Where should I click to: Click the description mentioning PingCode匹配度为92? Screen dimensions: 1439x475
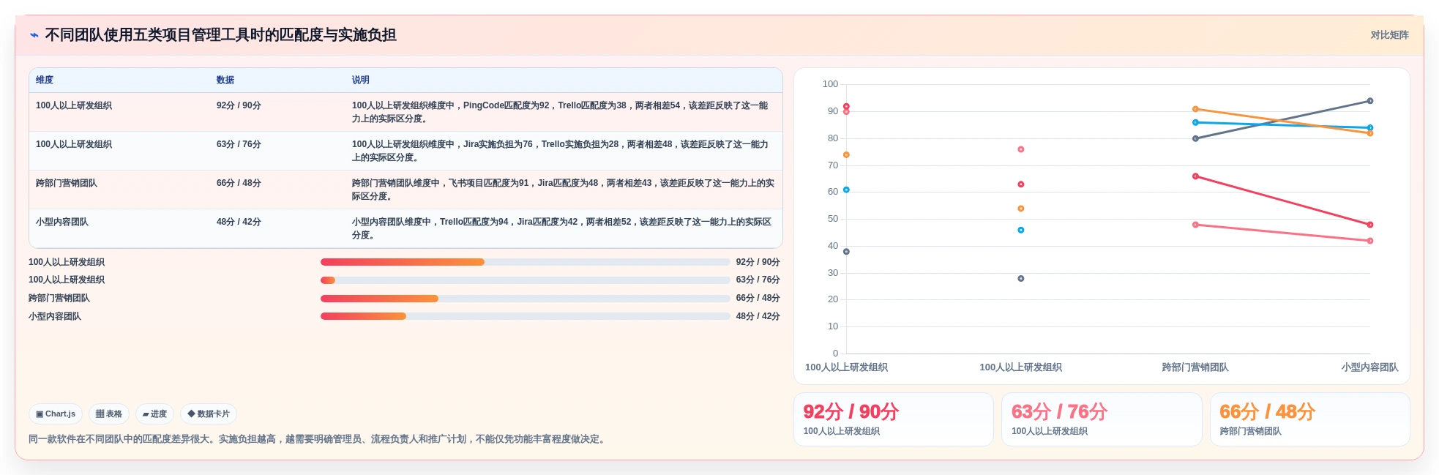(x=560, y=112)
